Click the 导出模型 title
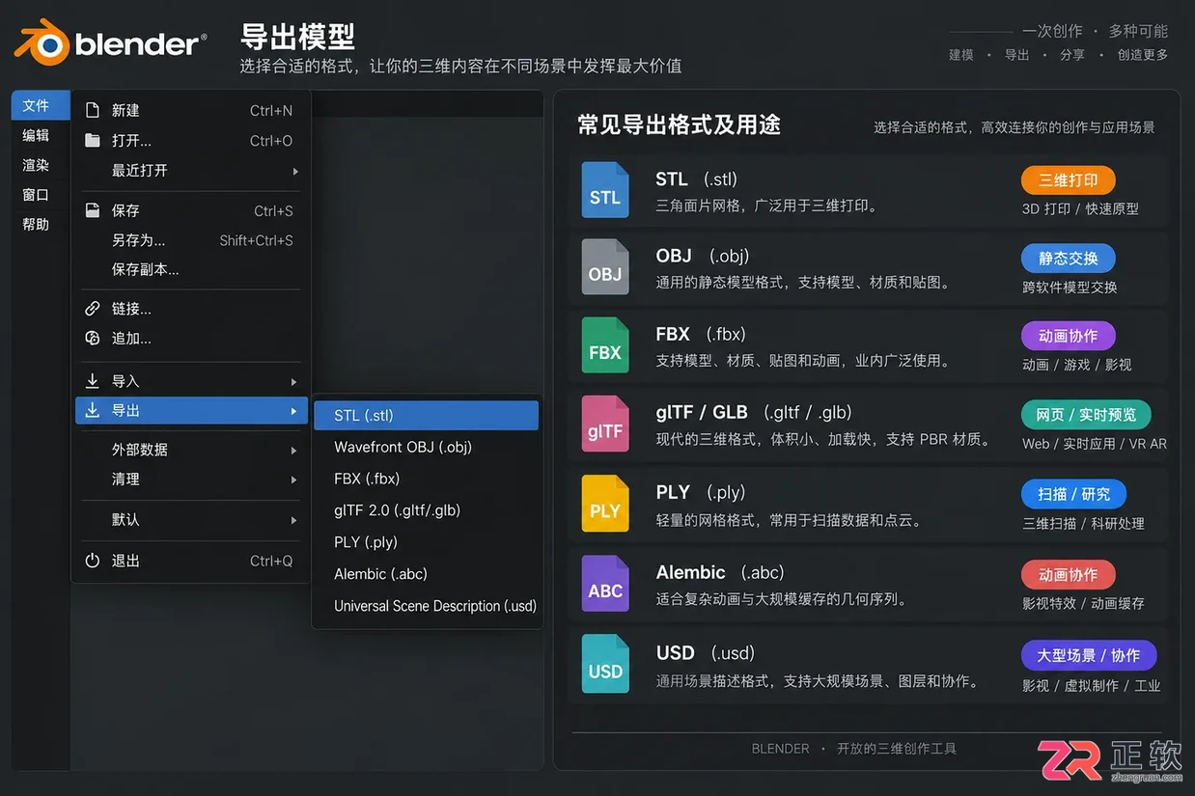Image resolution: width=1195 pixels, height=796 pixels. (298, 37)
